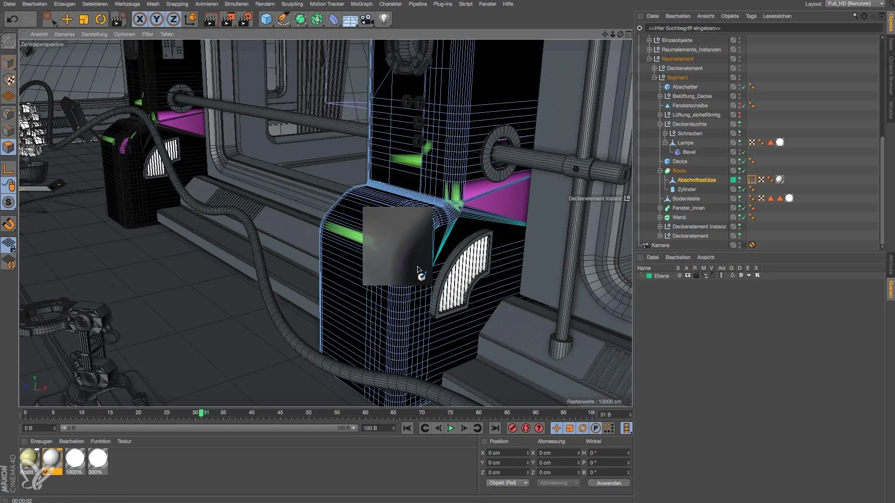Select the Scale tool
The width and height of the screenshot is (895, 503).
[84, 19]
